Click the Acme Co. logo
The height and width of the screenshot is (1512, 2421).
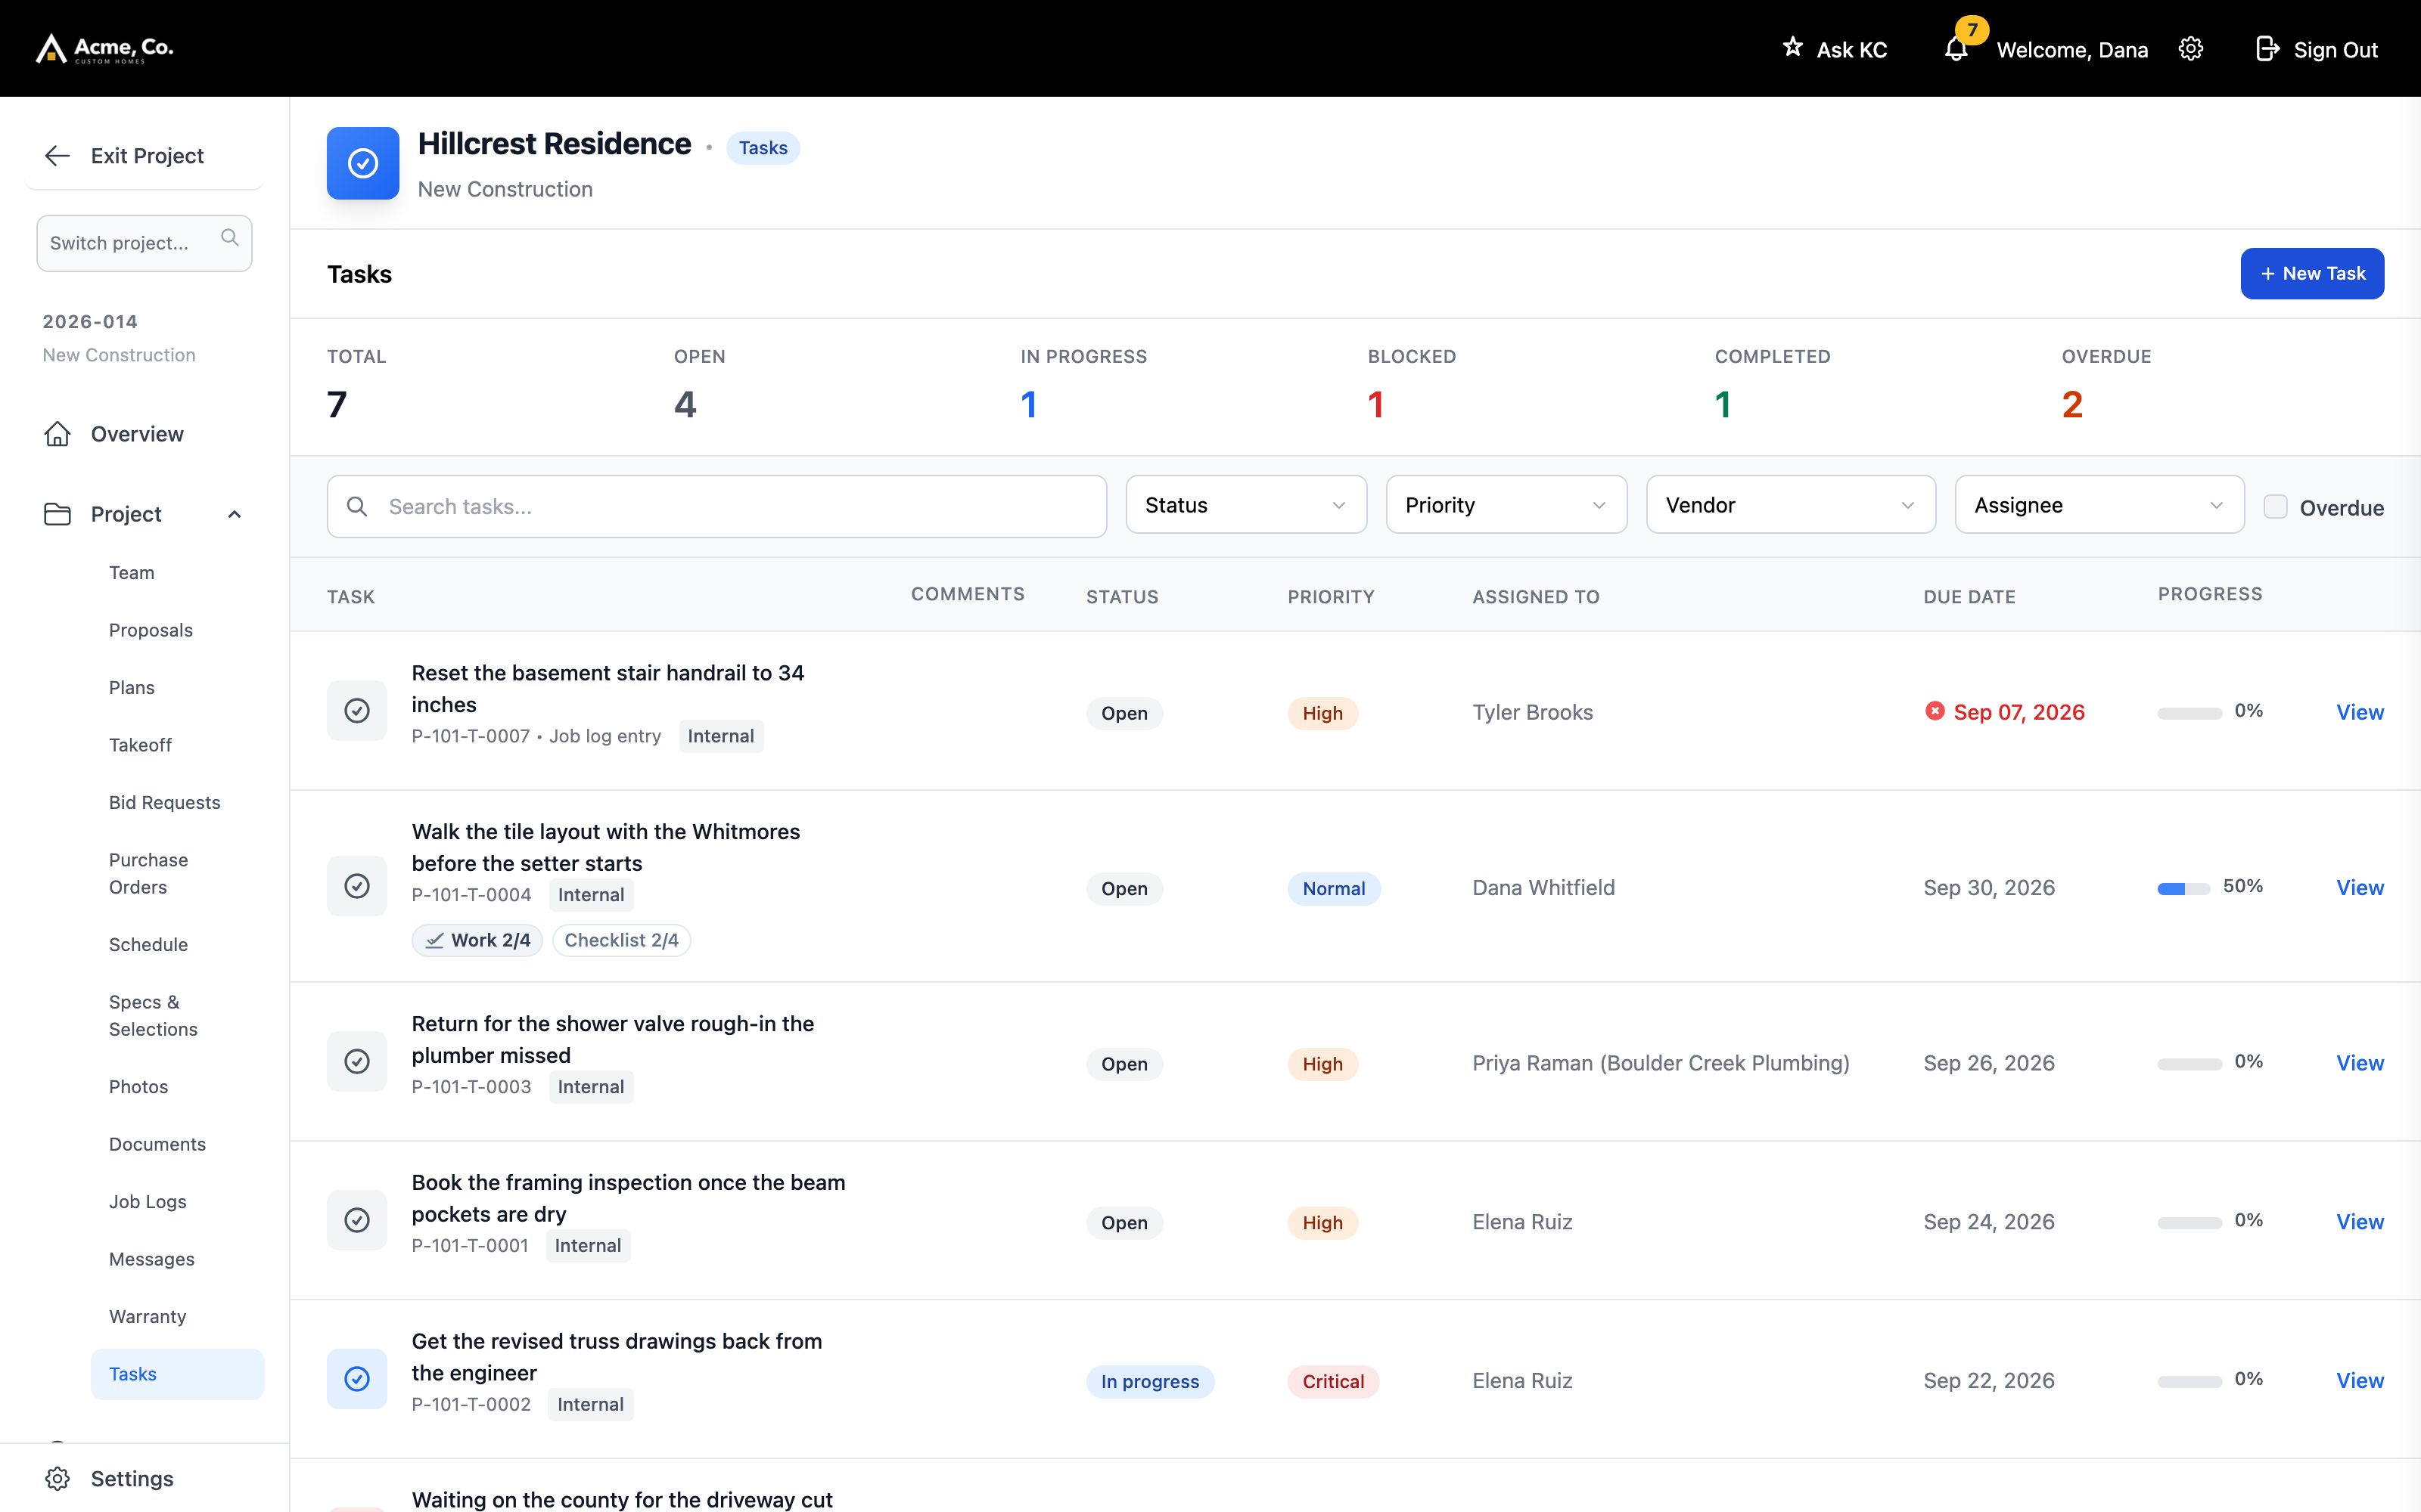coord(105,48)
